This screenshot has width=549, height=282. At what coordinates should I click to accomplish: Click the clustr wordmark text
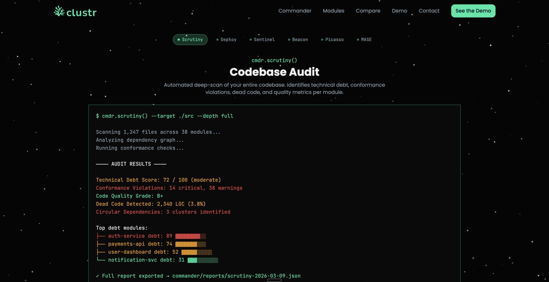pos(82,12)
